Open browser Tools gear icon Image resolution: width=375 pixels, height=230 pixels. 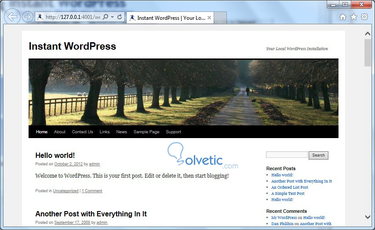click(364, 17)
